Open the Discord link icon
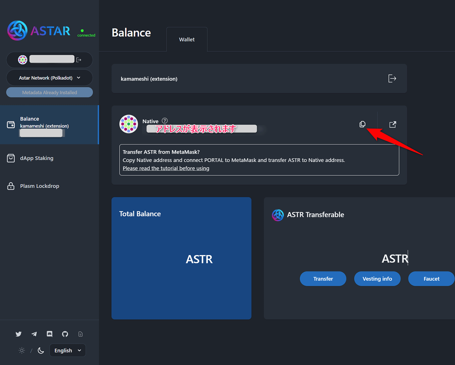455x365 pixels. click(x=50, y=334)
